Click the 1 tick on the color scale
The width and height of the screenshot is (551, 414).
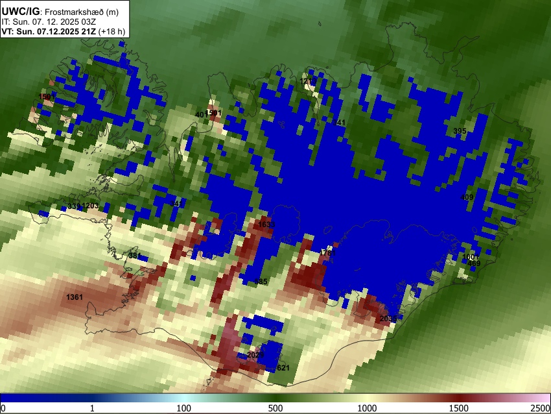tap(92, 408)
